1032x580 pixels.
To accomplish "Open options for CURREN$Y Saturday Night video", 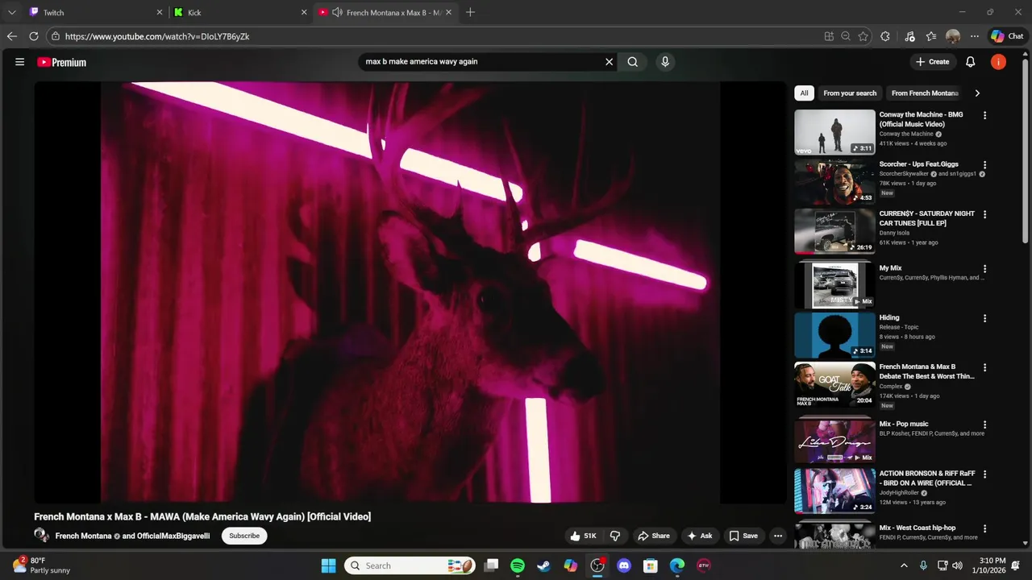I will [984, 215].
